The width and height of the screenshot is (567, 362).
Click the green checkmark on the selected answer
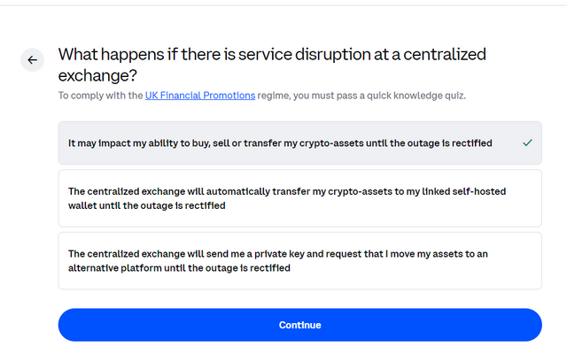tap(527, 142)
